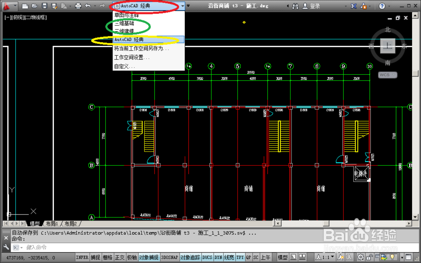This screenshot has height=263, width=421.
Task: Toggle the toolbar lock padlock icon
Action: (x=370, y=257)
